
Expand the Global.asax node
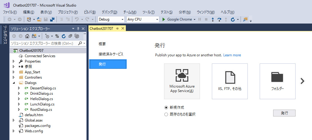coord(13,120)
